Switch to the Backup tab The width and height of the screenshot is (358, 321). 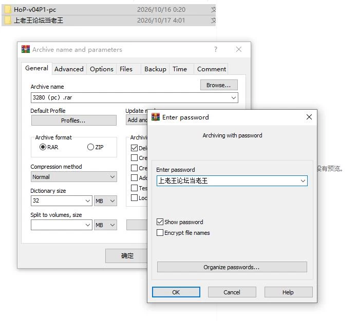click(155, 69)
